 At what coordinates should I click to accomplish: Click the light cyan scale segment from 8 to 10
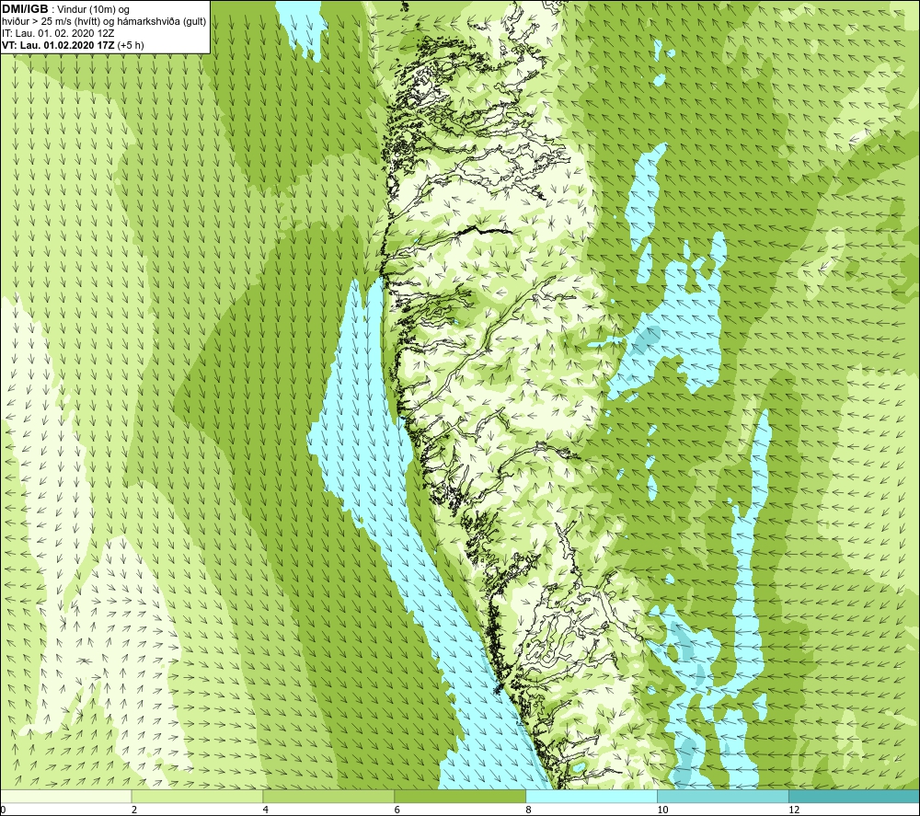pos(592,796)
